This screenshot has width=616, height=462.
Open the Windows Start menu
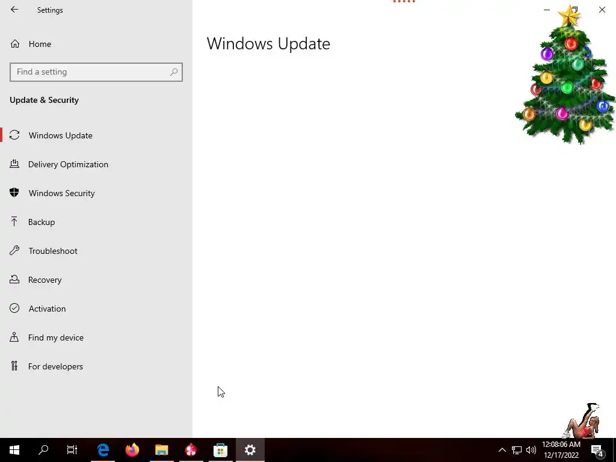pos(14,450)
